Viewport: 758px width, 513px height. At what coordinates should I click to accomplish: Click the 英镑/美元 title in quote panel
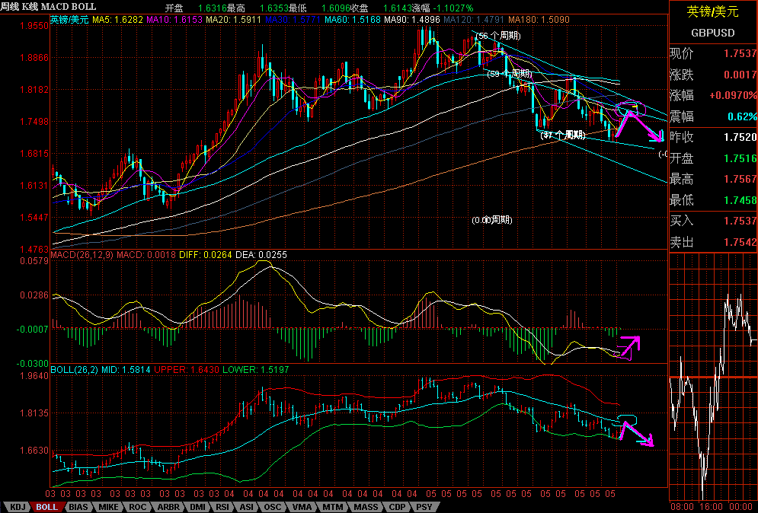[x=712, y=11]
